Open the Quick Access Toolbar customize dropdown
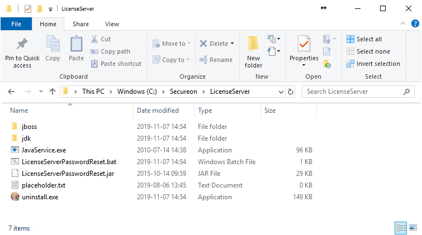 click(x=51, y=9)
